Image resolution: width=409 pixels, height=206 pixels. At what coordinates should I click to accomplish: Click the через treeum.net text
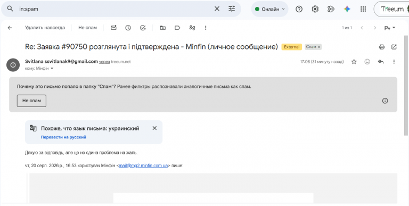115,62
